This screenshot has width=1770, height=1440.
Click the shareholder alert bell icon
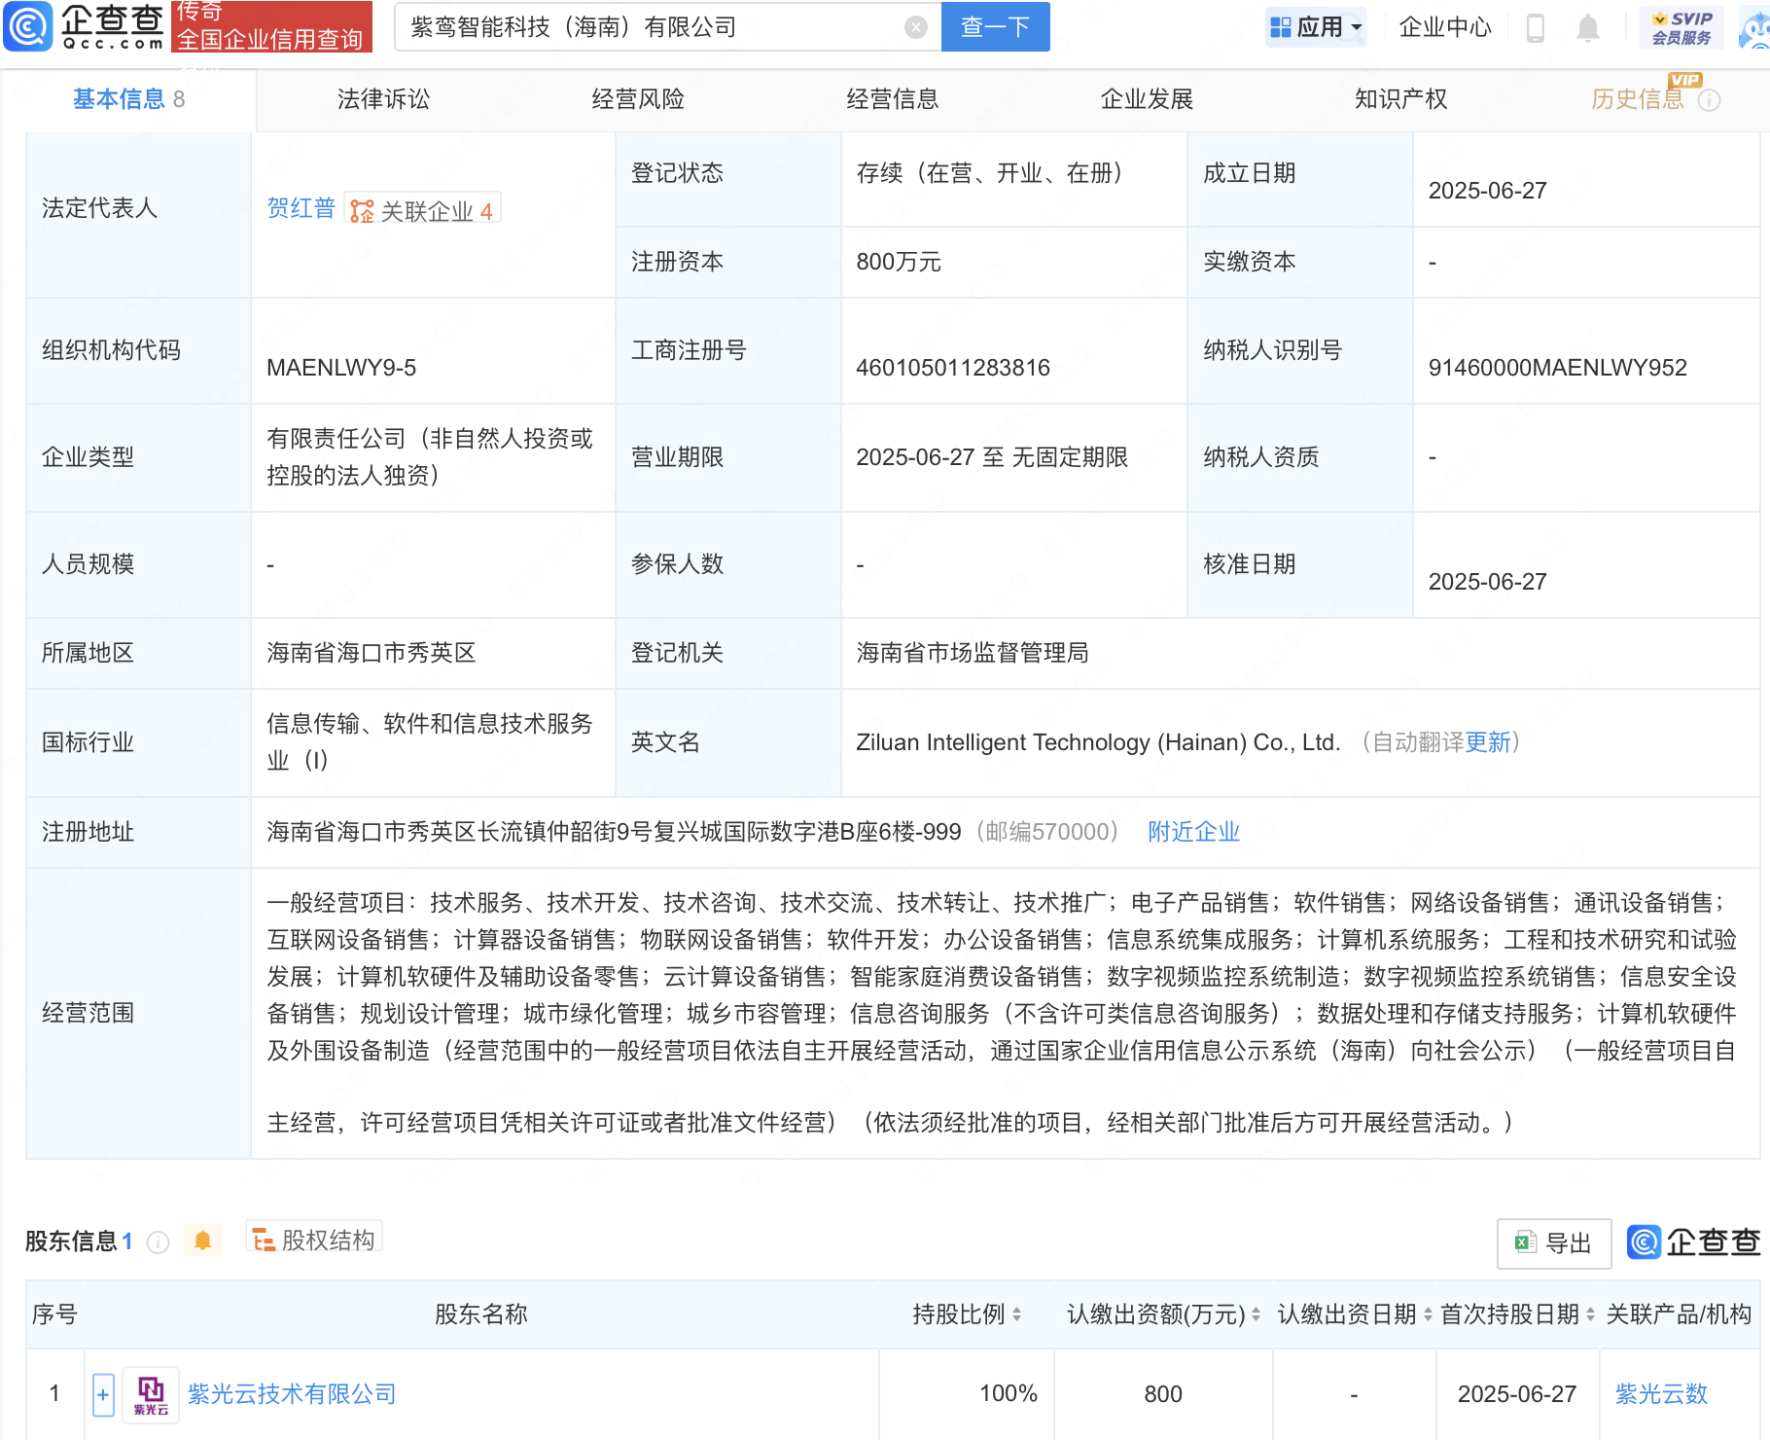coord(202,1241)
